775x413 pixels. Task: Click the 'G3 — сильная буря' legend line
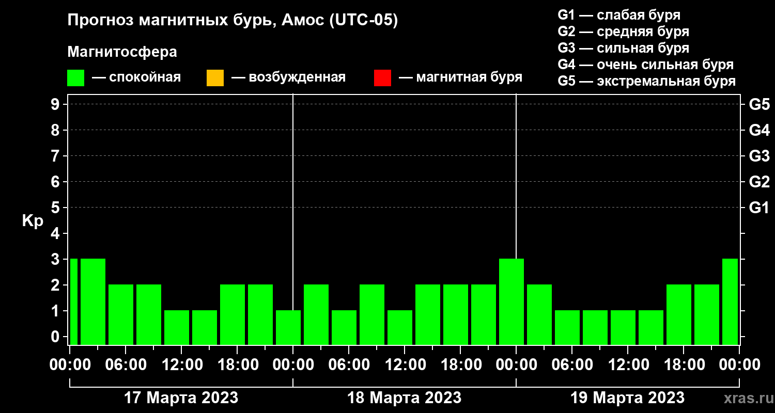coord(623,48)
